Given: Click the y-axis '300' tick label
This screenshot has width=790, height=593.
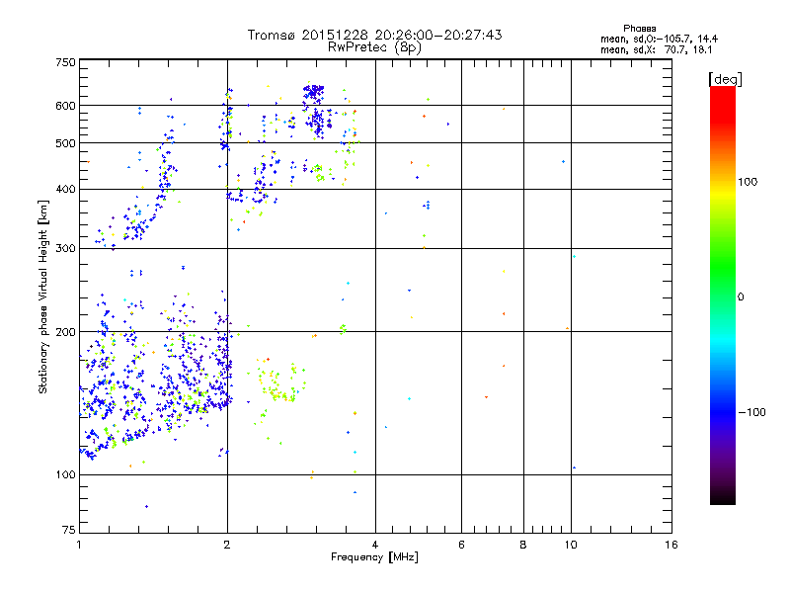Looking at the screenshot, I should pos(65,249).
